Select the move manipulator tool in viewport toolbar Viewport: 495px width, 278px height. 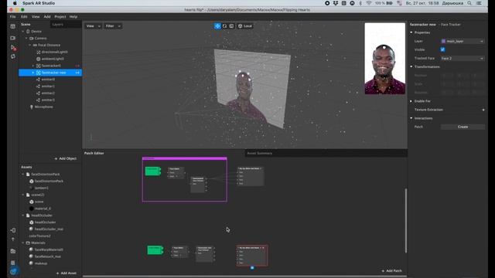(217, 26)
